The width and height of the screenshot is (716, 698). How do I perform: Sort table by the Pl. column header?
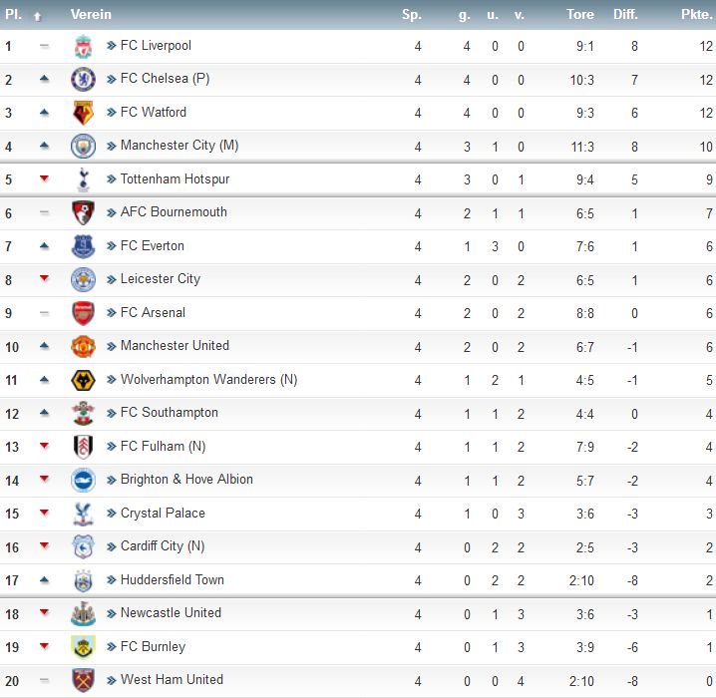pyautogui.click(x=13, y=14)
